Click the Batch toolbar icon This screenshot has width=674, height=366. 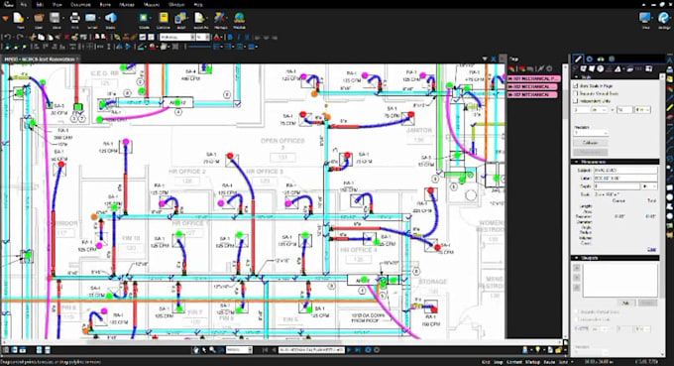[181, 18]
